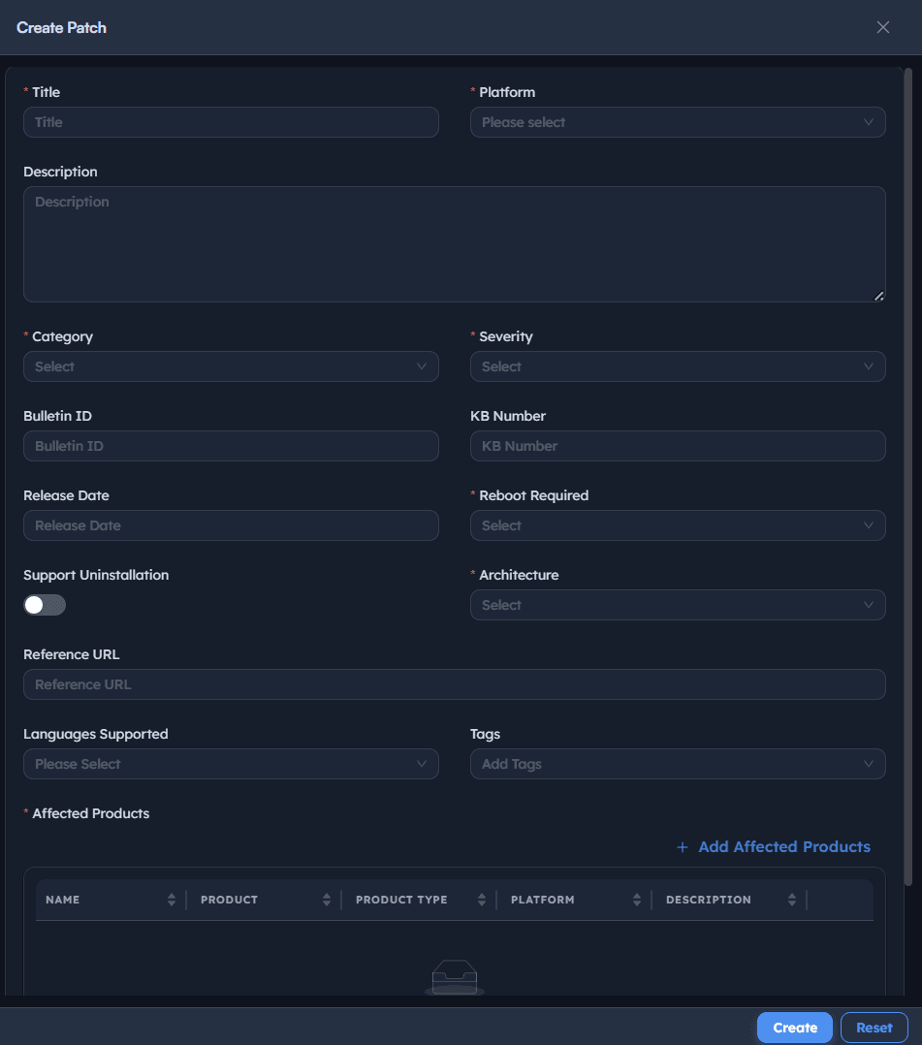922x1045 pixels.
Task: Click the Bulletin ID field
Action: coord(231,446)
